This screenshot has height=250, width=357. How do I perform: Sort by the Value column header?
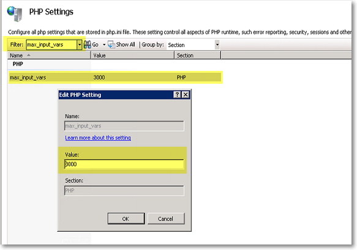(132, 56)
